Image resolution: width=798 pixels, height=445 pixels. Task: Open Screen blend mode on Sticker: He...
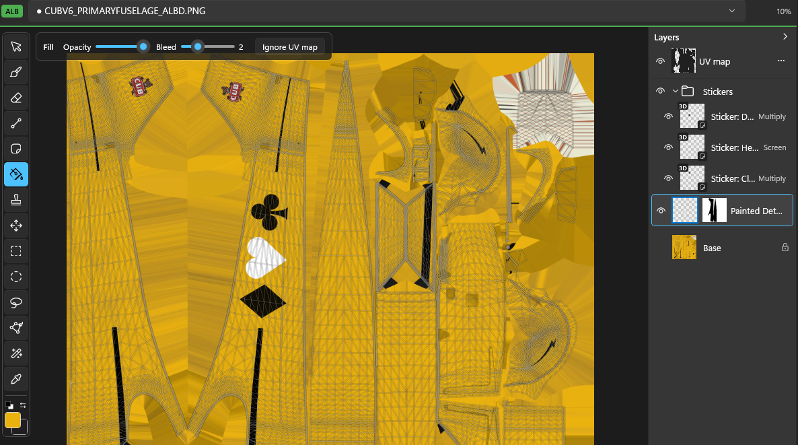(774, 147)
